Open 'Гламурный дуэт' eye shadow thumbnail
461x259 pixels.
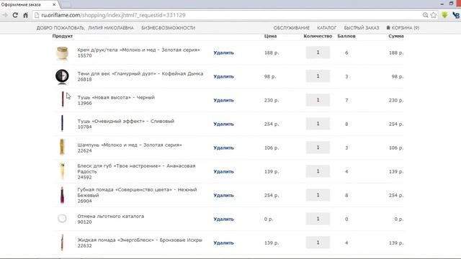coord(62,77)
